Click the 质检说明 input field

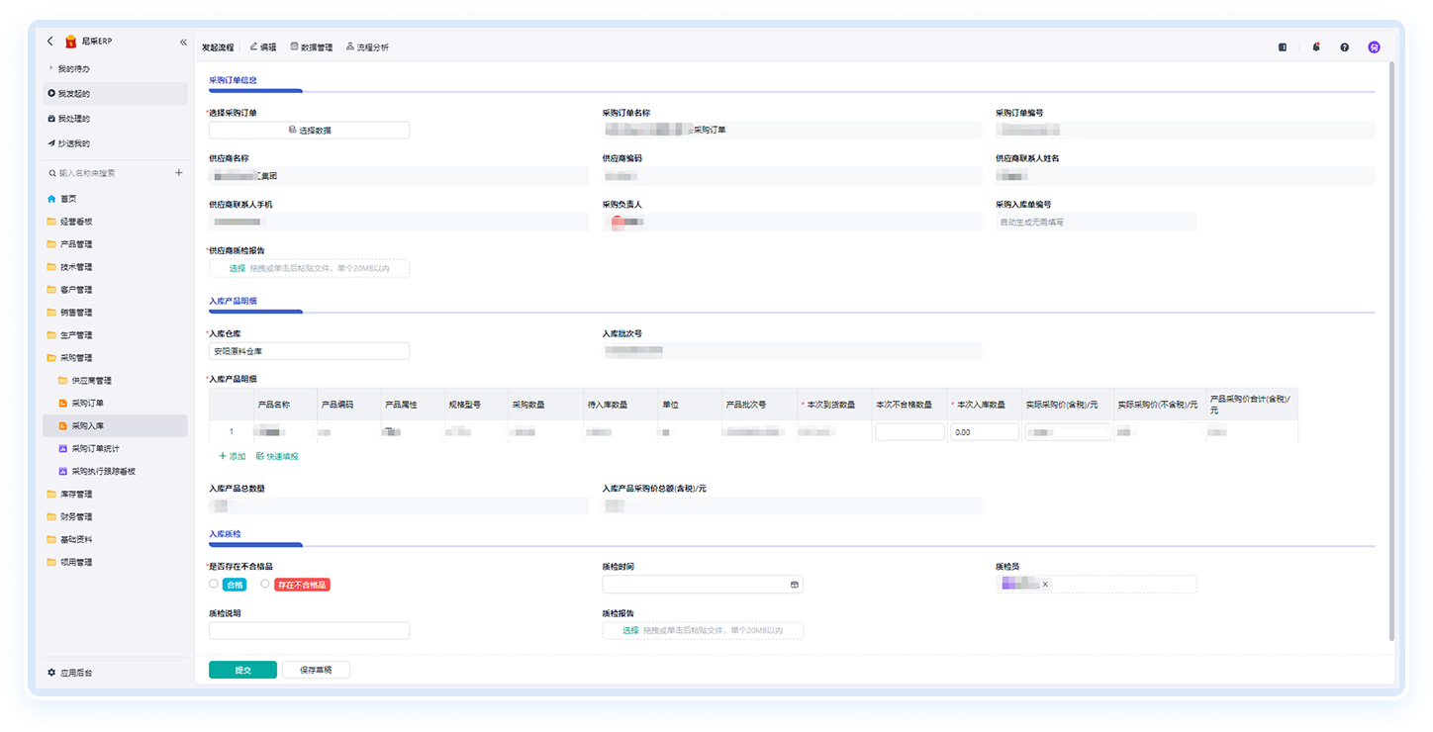(x=309, y=630)
